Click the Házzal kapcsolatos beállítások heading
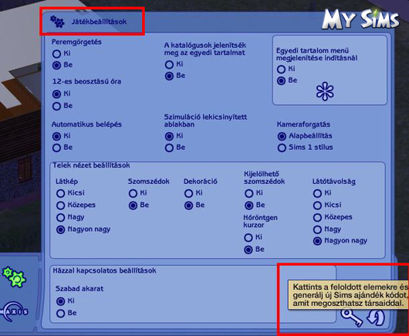The image size is (409, 336). [x=104, y=270]
